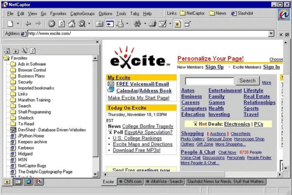Open the address bar dropdown arrow

point(271,34)
